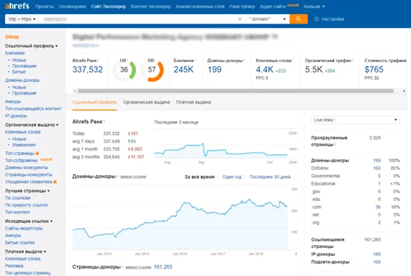
Task: Collapse the Ссылочный профиль sidebar section
Action: [31, 46]
